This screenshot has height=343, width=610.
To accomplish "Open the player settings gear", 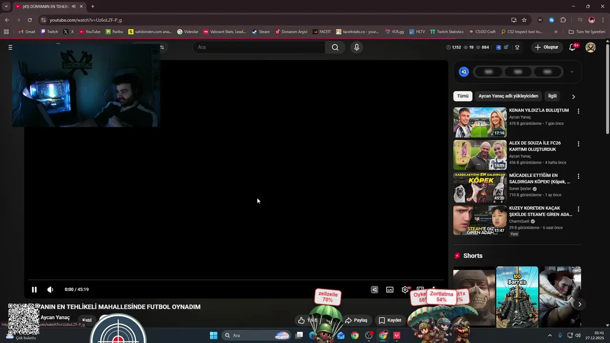I will pyautogui.click(x=405, y=290).
